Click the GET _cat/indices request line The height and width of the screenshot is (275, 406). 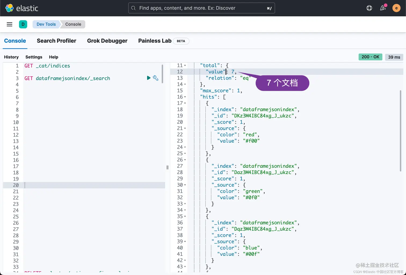tap(47, 66)
